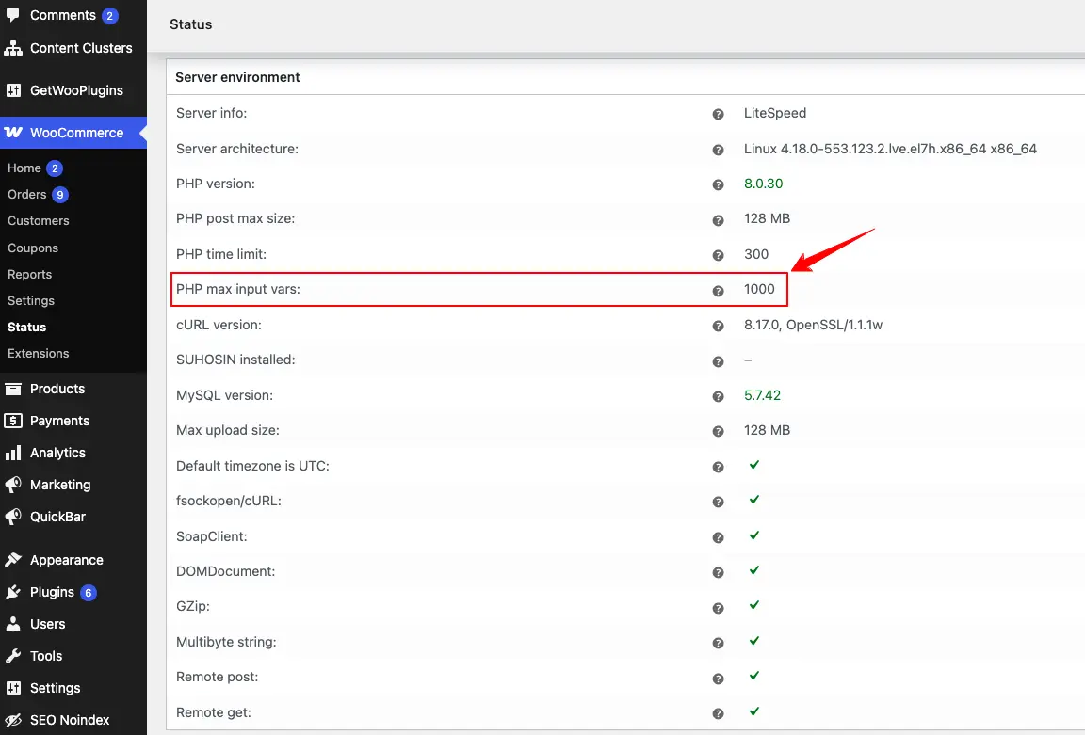Click the Payments dollar icon

(13, 421)
